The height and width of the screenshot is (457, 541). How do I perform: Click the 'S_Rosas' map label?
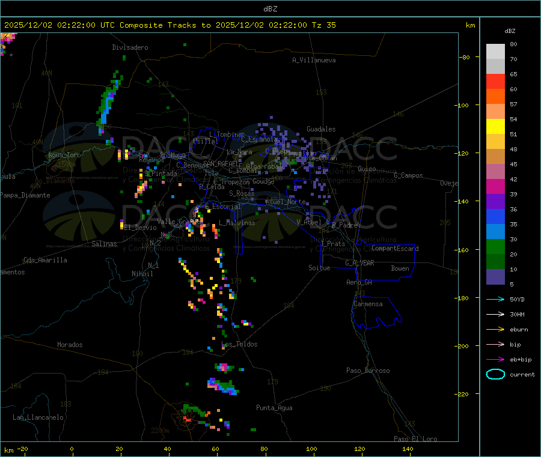coord(242,193)
